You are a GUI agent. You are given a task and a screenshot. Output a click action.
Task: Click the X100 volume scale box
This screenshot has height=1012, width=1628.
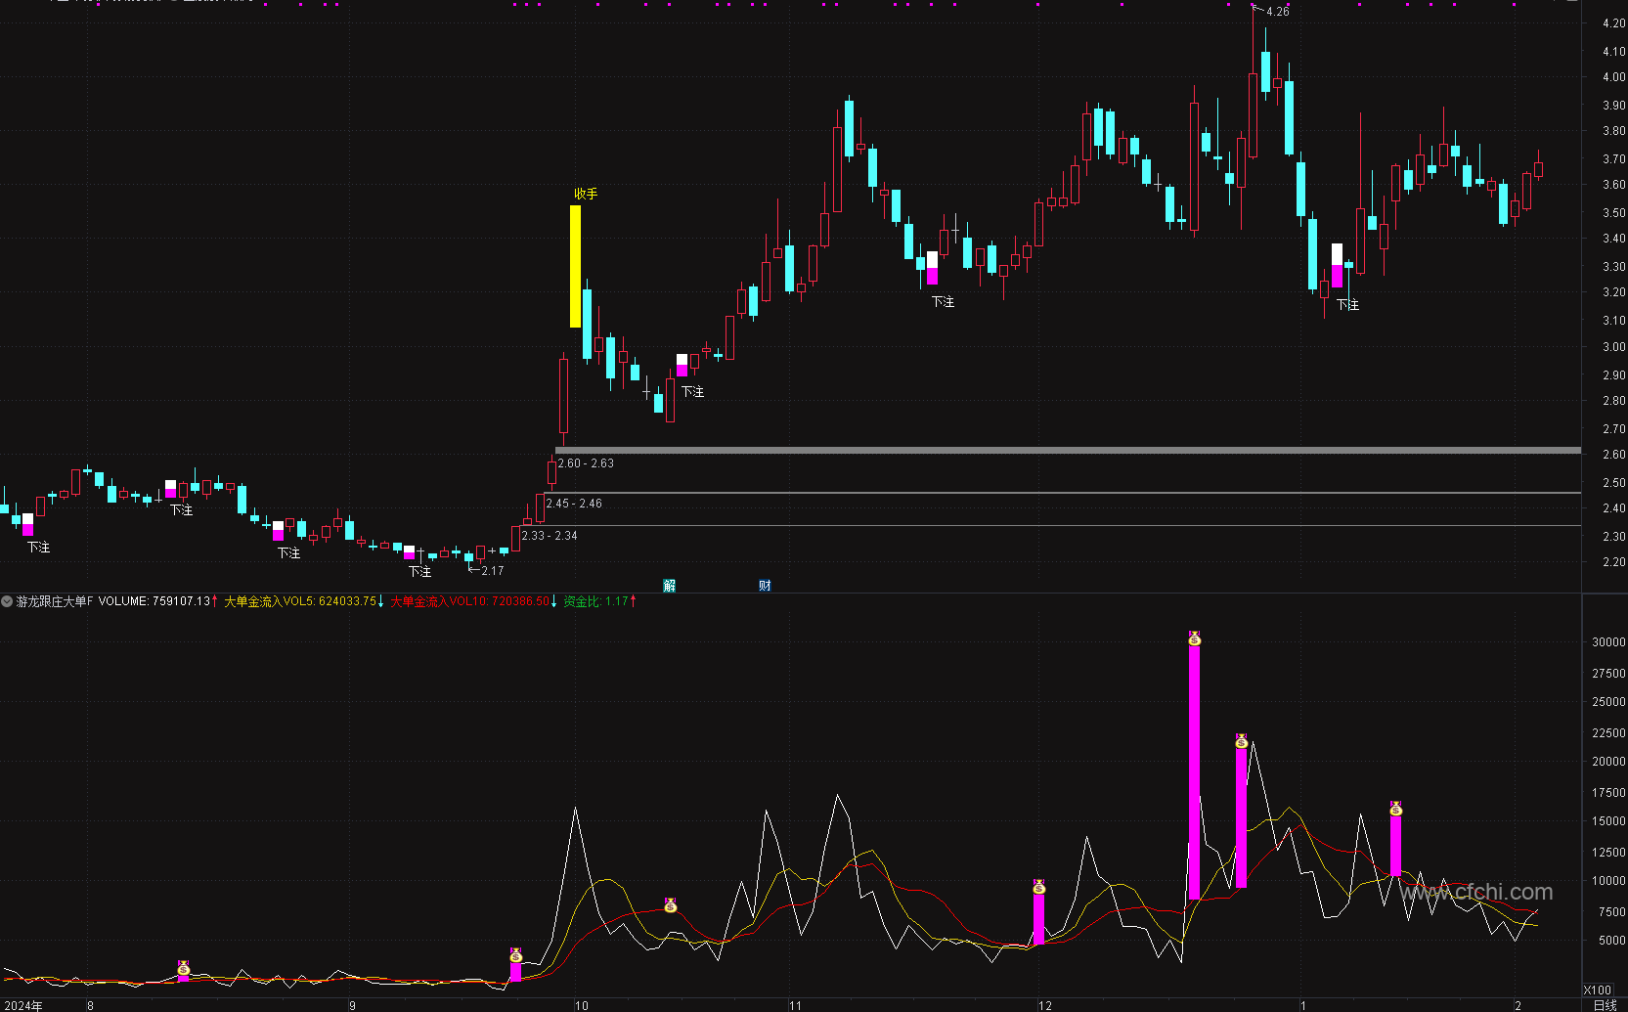click(x=1598, y=990)
